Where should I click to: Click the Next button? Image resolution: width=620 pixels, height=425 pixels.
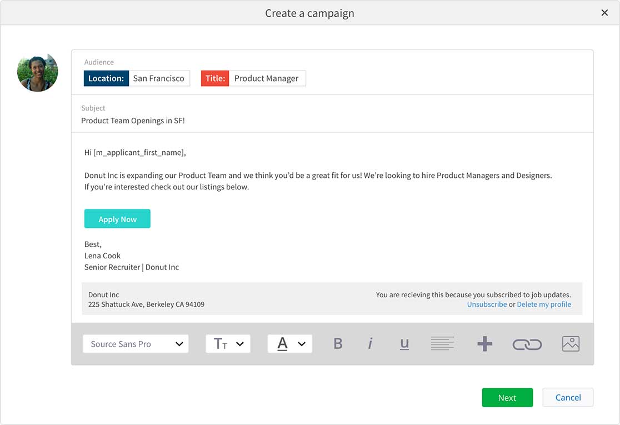507,397
